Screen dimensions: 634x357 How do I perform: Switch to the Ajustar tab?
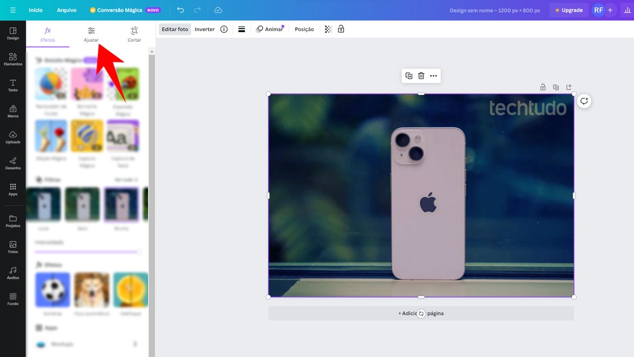point(91,34)
